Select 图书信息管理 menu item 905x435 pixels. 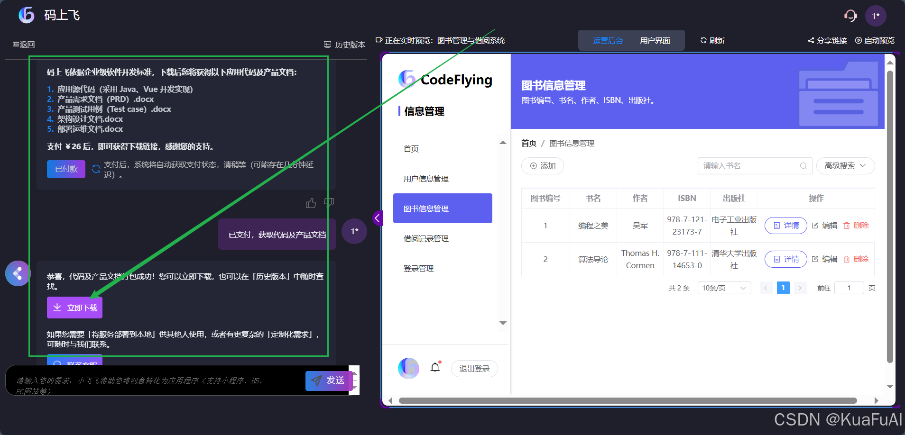[x=443, y=208]
